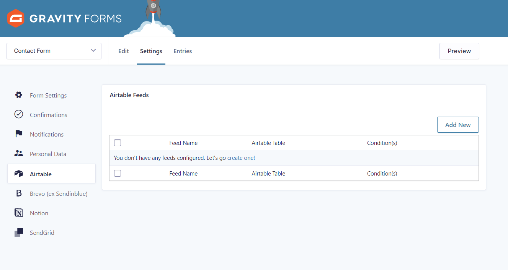
Task: Click Airtable Table header column label
Action: coord(268,143)
